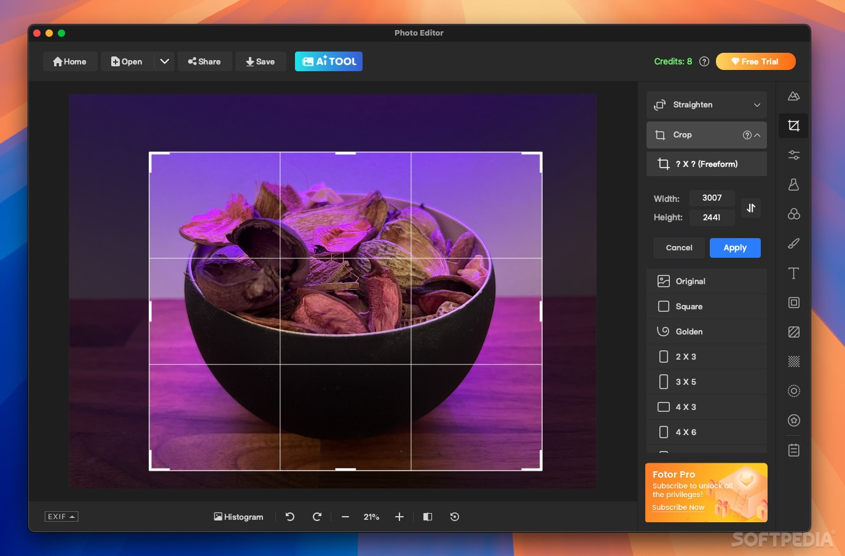Select the Crop tool in the right sidebar
This screenshot has height=556, width=845.
click(793, 126)
